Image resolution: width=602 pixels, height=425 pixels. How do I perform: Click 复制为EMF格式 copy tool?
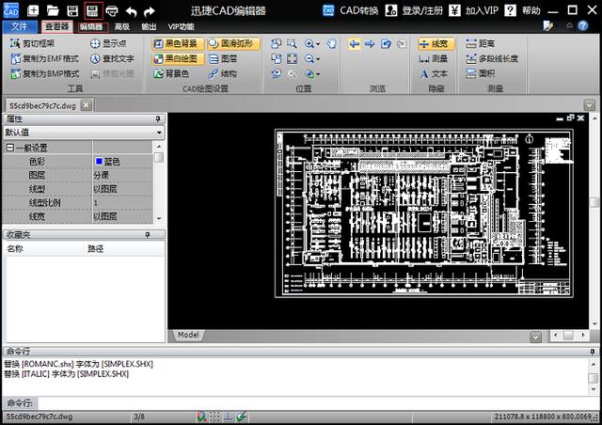click(45, 58)
